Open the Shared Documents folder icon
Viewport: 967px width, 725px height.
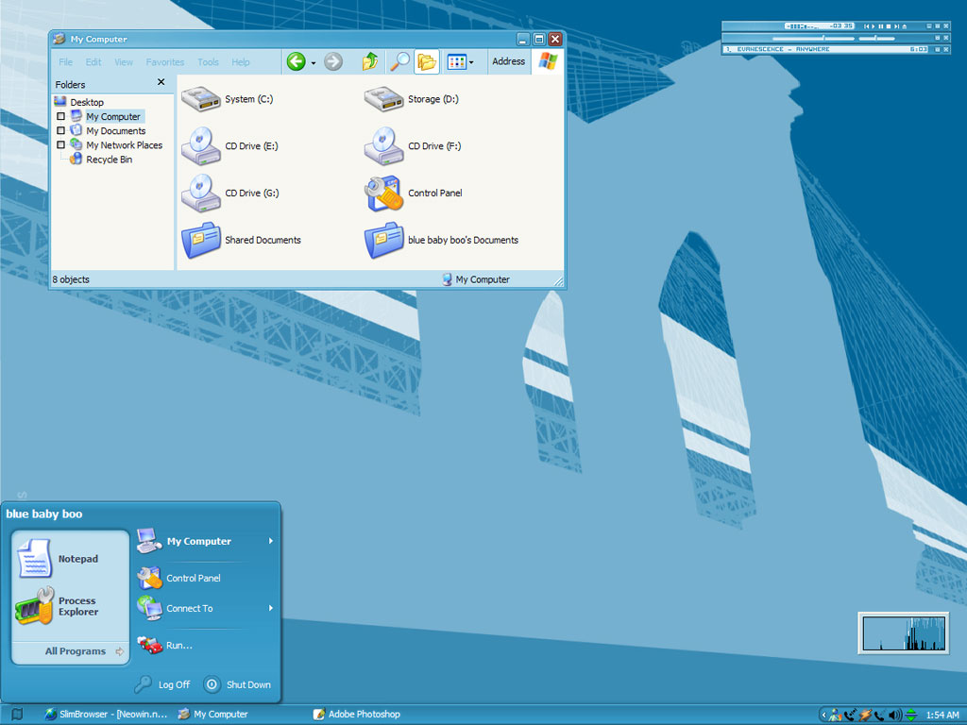click(200, 241)
